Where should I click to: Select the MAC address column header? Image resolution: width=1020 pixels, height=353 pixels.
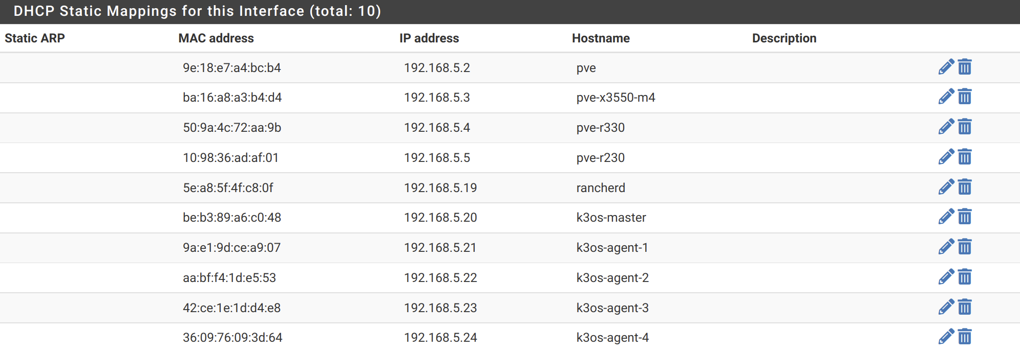click(x=216, y=38)
